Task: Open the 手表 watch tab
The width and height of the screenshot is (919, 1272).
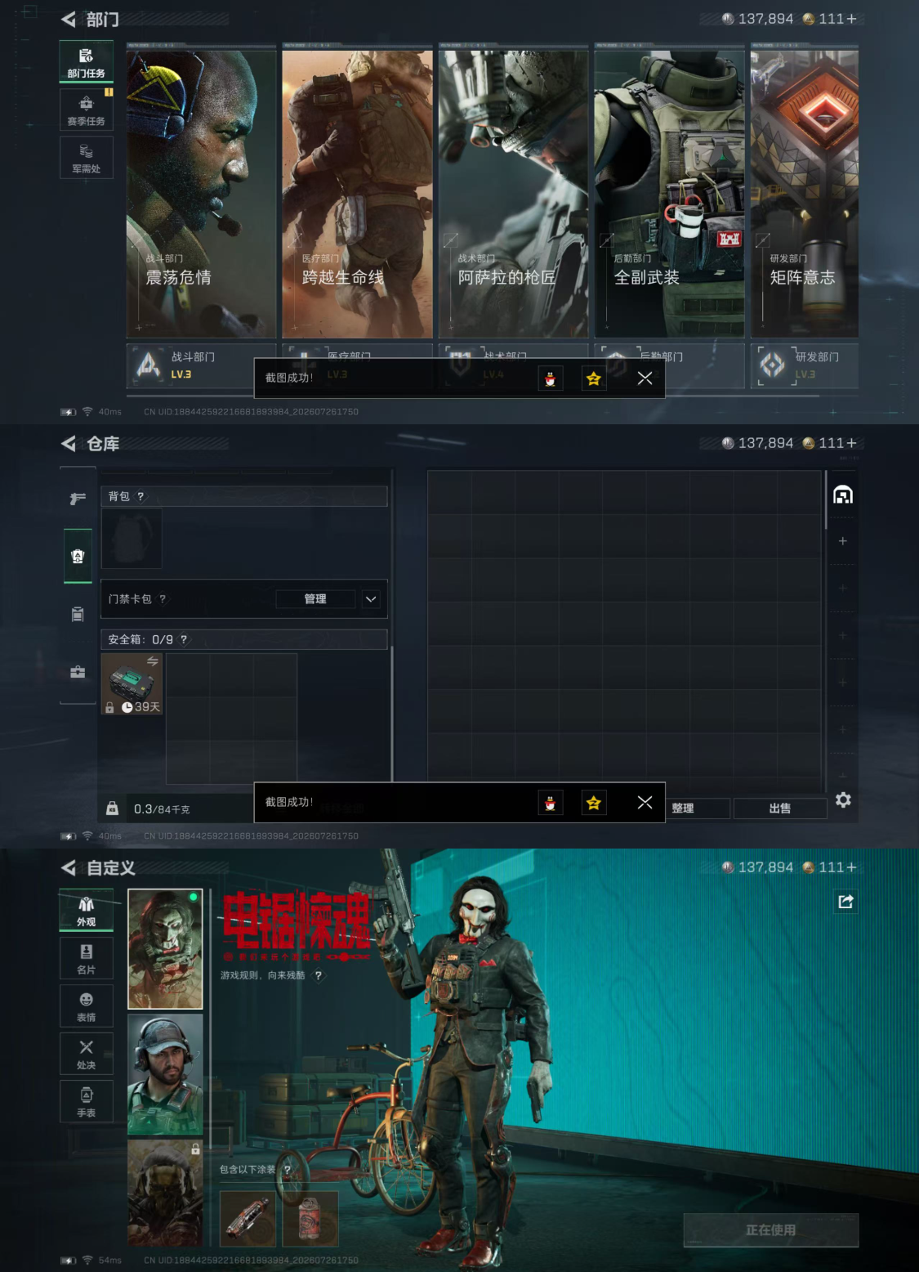Action: tap(86, 1101)
